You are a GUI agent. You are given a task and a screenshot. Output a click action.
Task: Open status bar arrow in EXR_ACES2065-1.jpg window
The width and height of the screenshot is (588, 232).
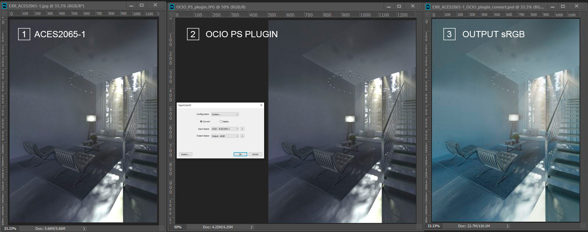point(84,229)
